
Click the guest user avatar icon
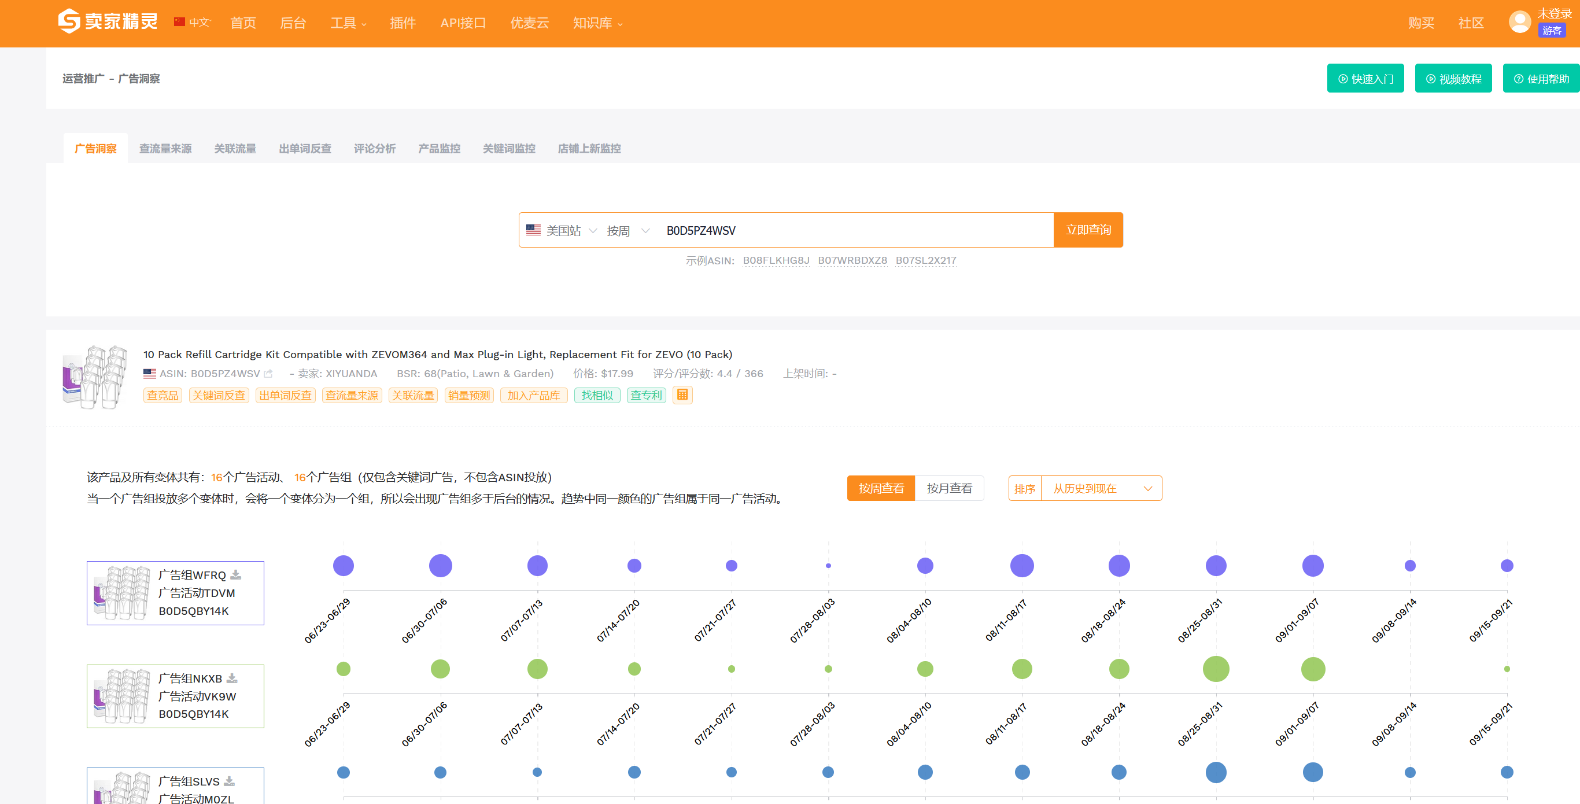(x=1519, y=22)
